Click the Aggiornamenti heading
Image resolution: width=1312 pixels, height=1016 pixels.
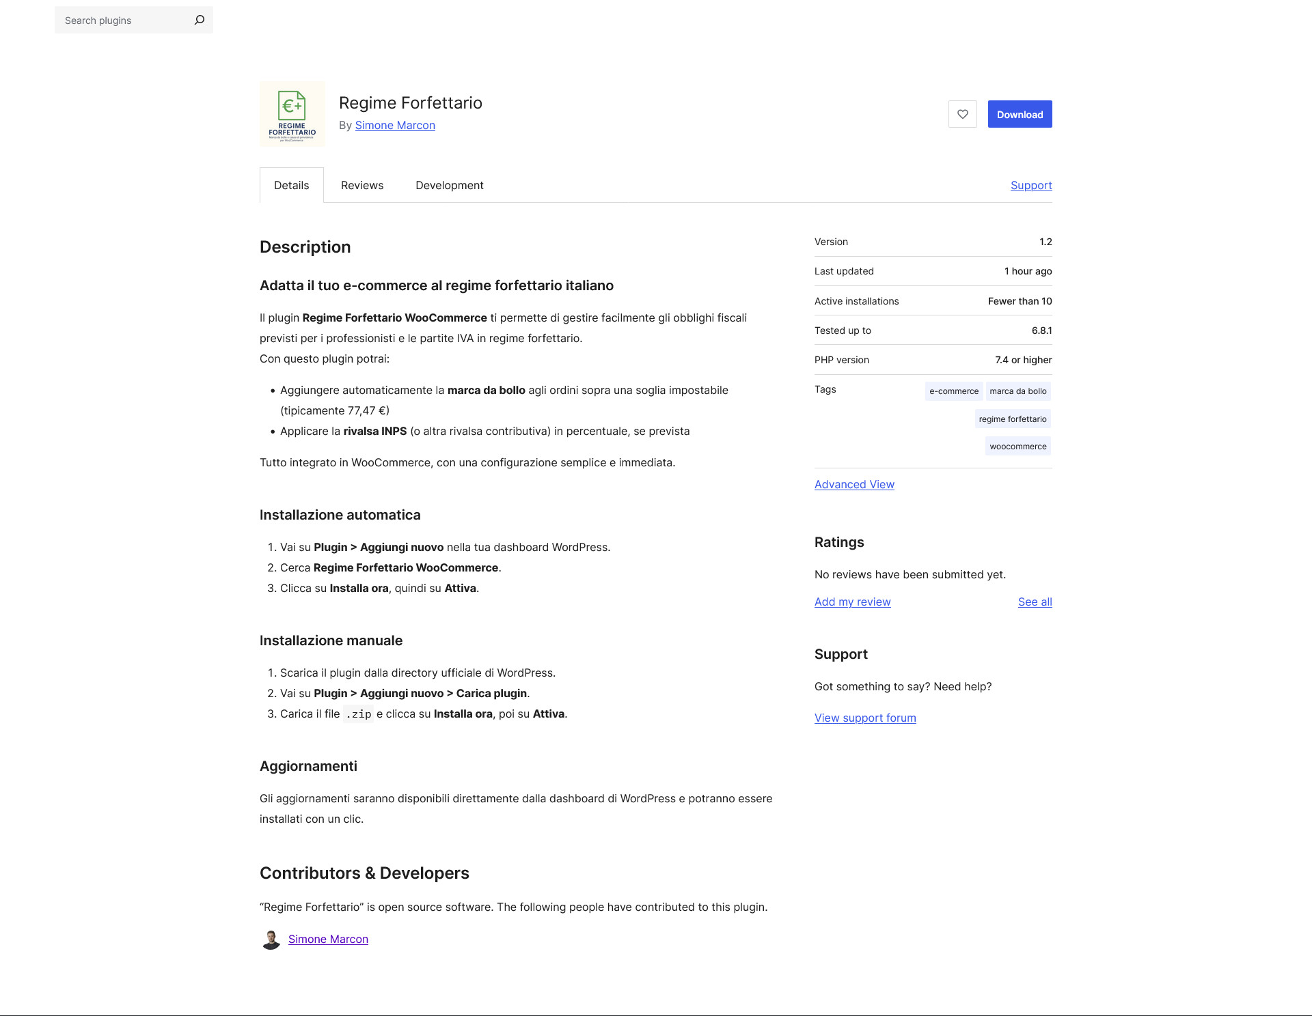click(308, 766)
